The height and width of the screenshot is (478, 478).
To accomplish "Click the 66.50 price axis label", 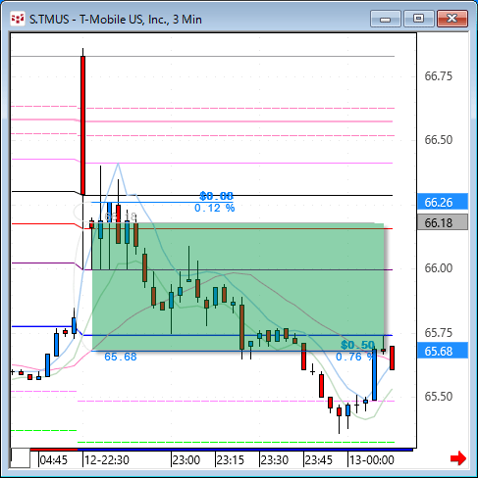I will (439, 140).
